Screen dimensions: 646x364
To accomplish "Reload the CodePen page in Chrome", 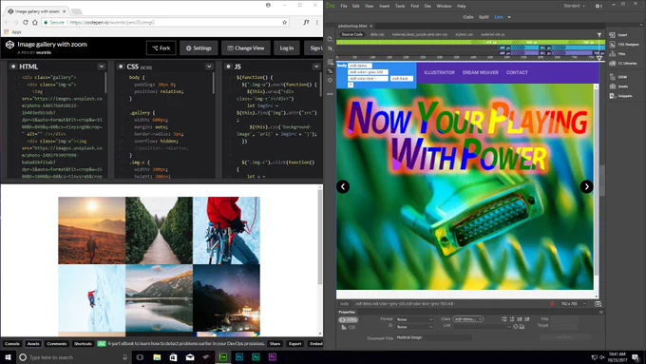I will coord(26,22).
